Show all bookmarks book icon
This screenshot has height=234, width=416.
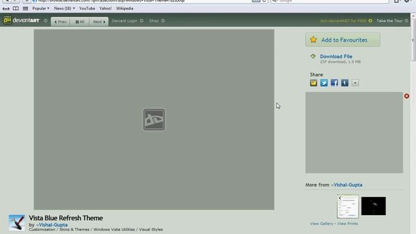coord(16,8)
